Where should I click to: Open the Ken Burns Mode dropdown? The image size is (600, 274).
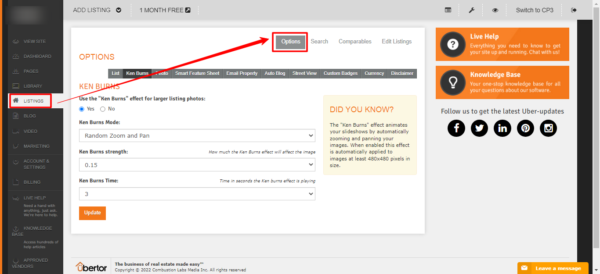(x=197, y=135)
